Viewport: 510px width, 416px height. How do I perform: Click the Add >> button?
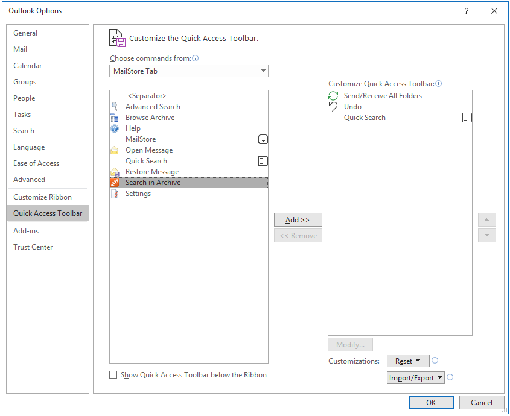pyautogui.click(x=298, y=219)
